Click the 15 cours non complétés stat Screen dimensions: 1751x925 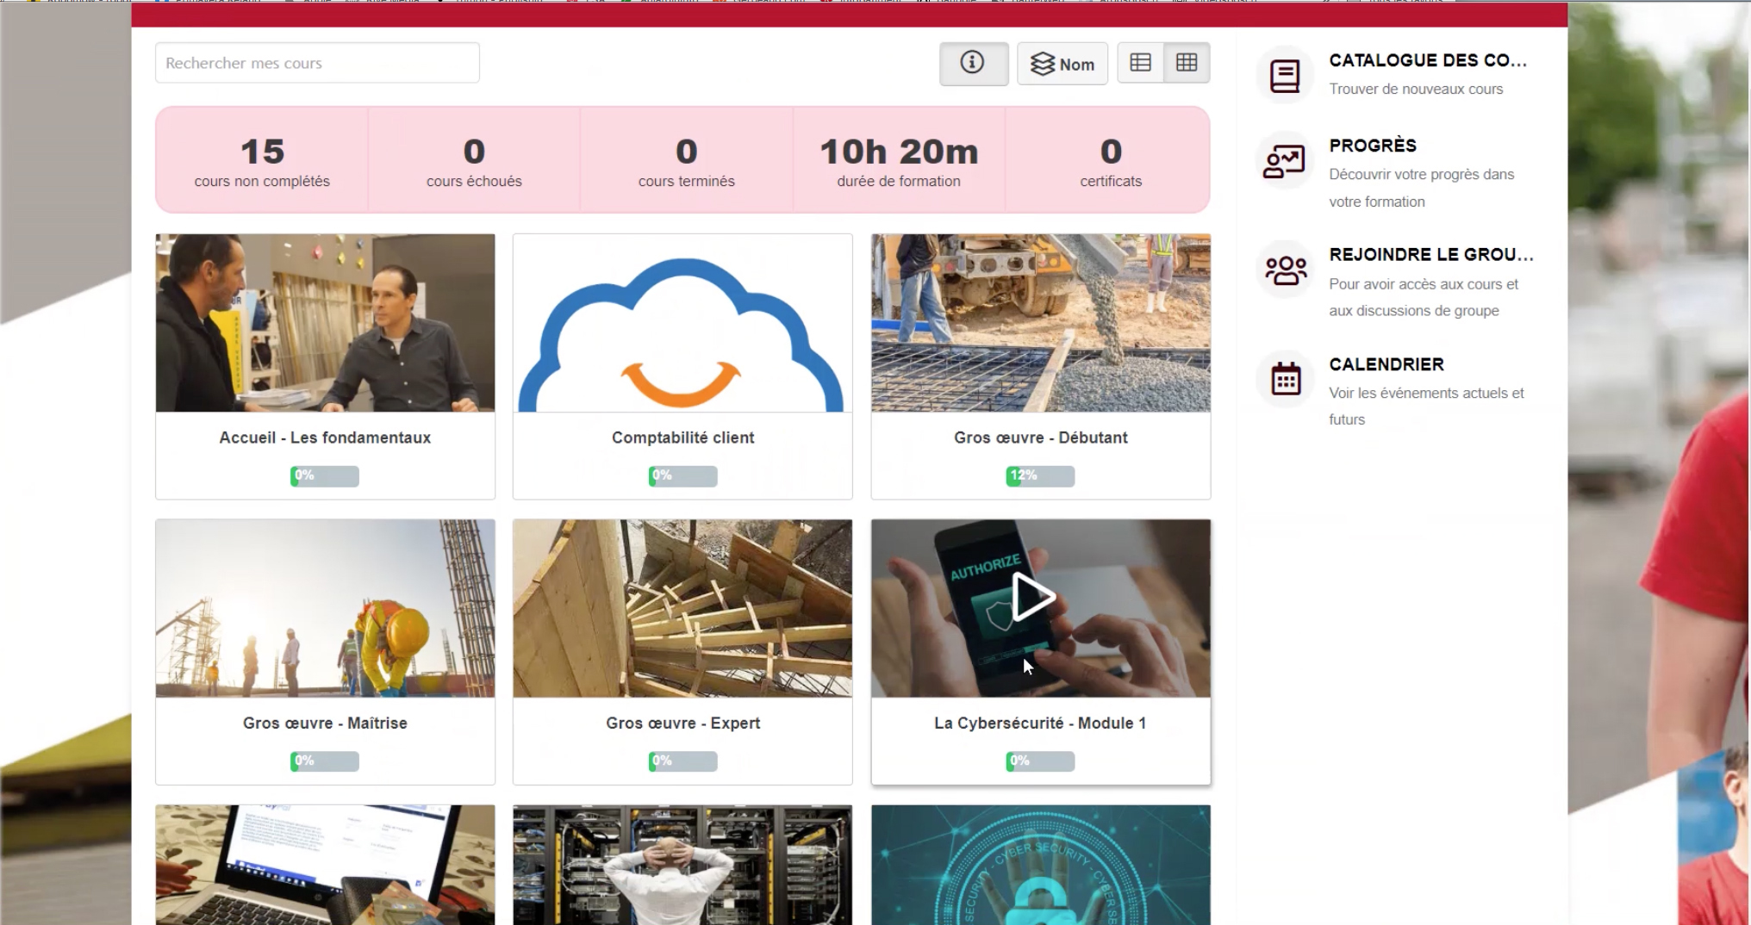tap(262, 161)
